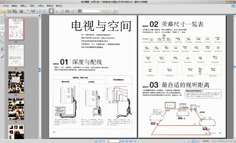Click the previous view back arrow
This screenshot has height=143, width=236.
(131, 141)
